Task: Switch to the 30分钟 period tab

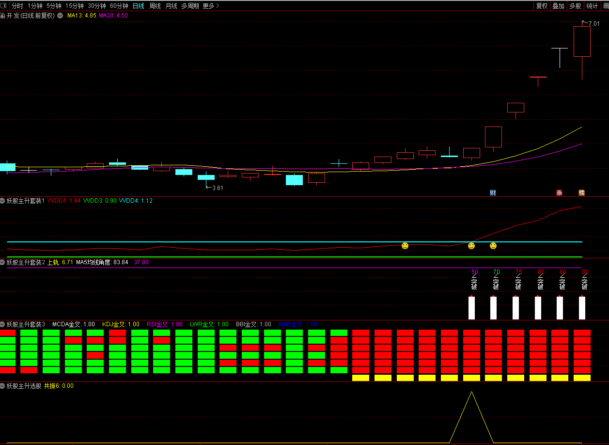Action: 97,6
